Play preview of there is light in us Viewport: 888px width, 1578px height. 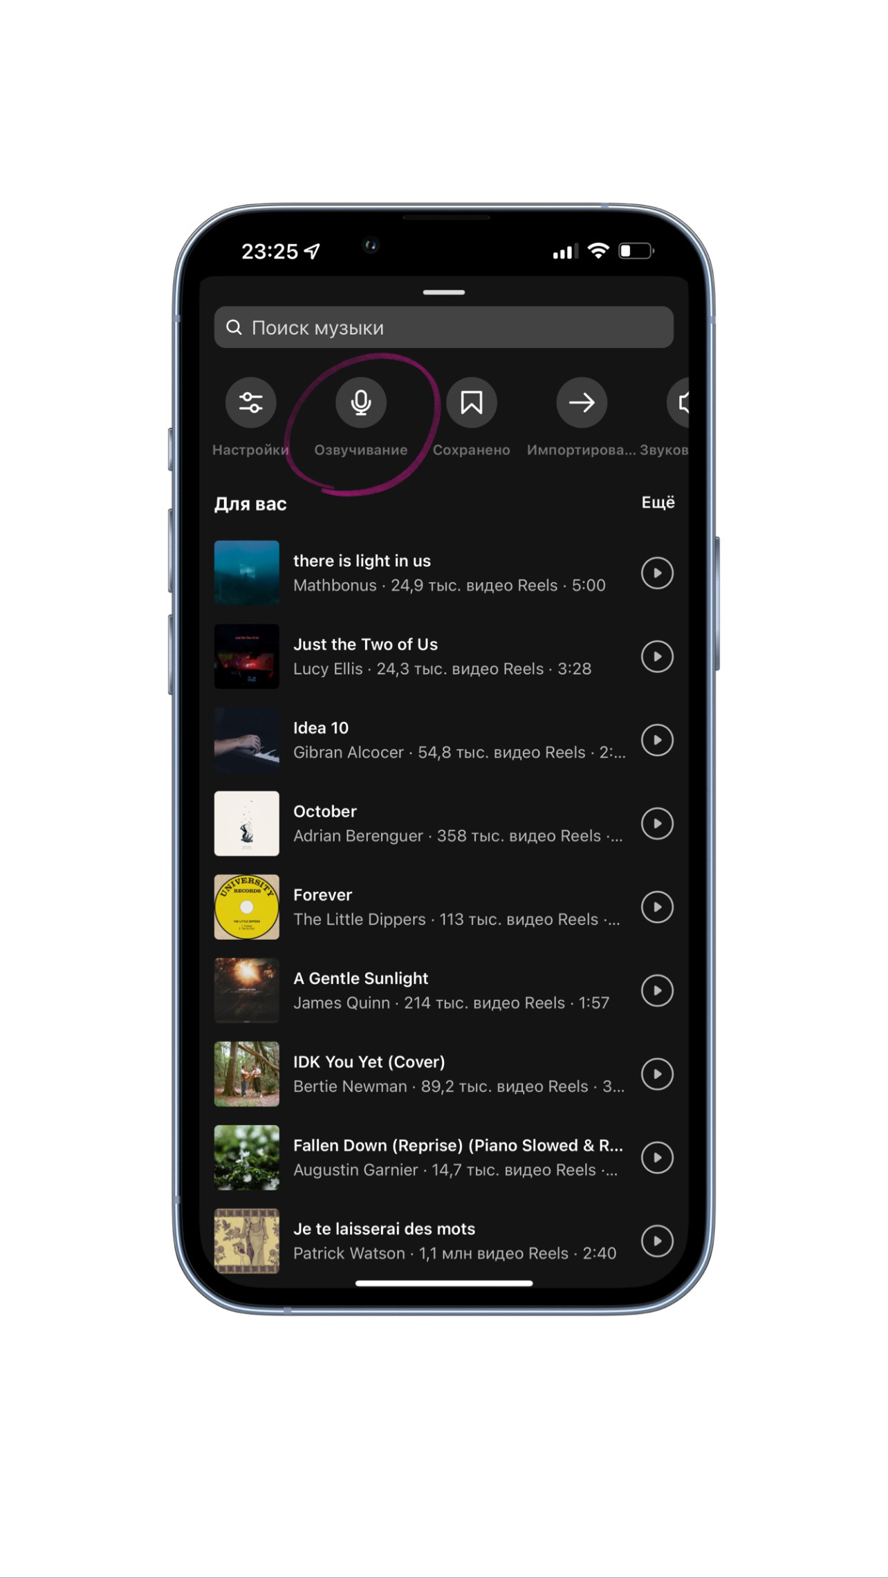click(x=657, y=573)
